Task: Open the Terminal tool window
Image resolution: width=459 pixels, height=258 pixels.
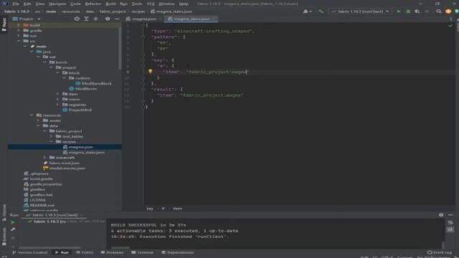Action: [x=142, y=252]
